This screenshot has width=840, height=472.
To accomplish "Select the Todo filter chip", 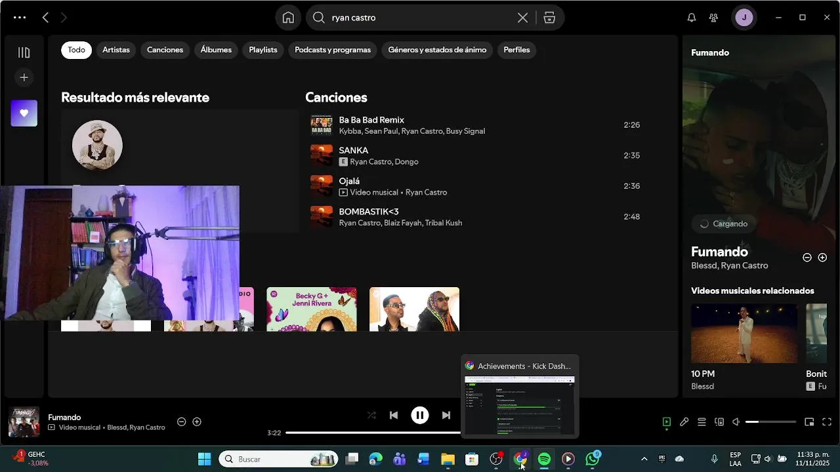I will coord(77,50).
